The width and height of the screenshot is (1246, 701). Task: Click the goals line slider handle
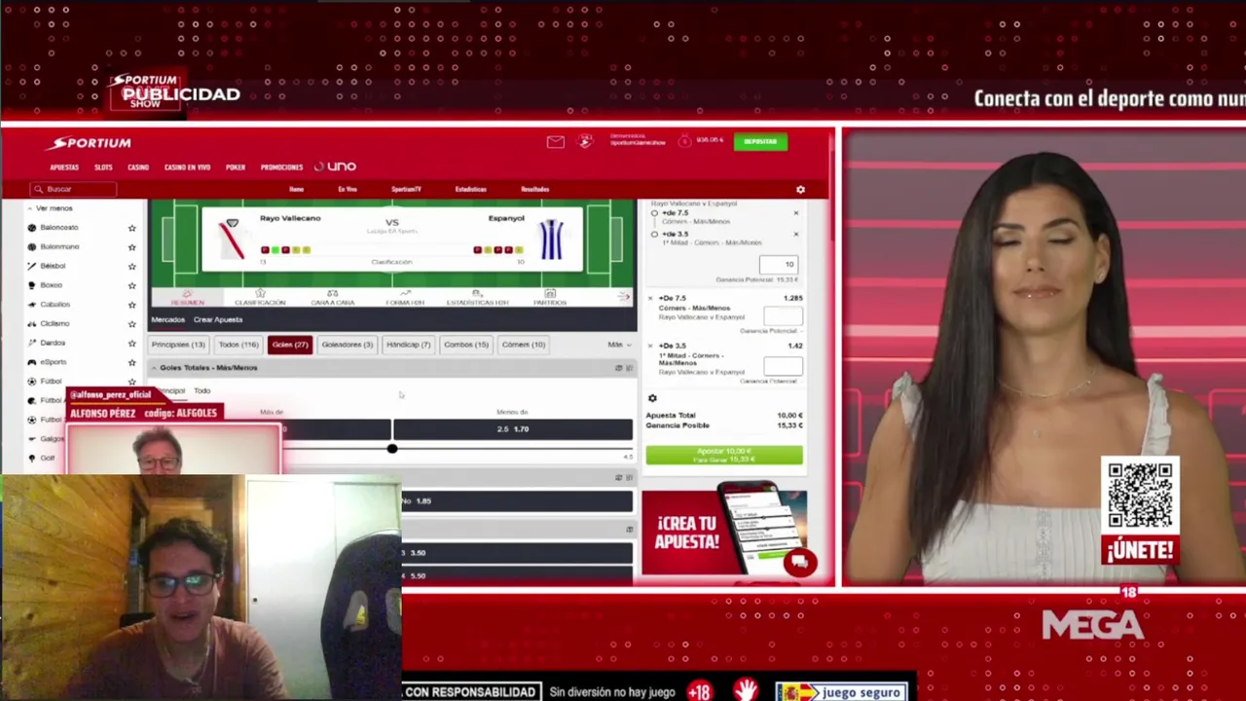coord(391,449)
